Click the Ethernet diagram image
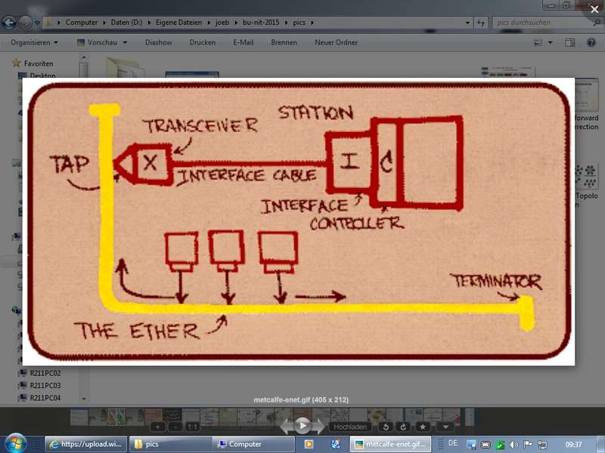The height and width of the screenshot is (453, 605). pyautogui.click(x=299, y=221)
